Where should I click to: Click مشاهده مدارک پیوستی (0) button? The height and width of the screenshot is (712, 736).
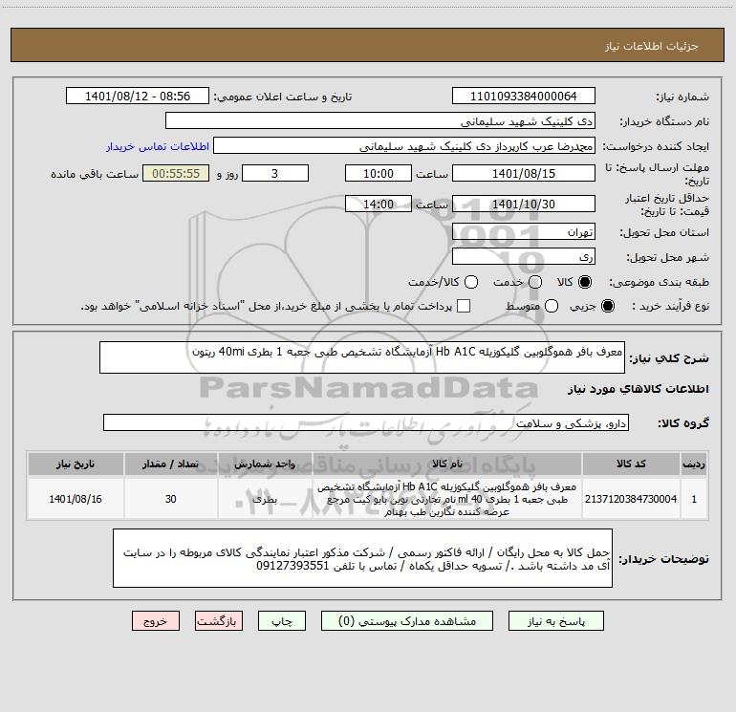pos(407,621)
